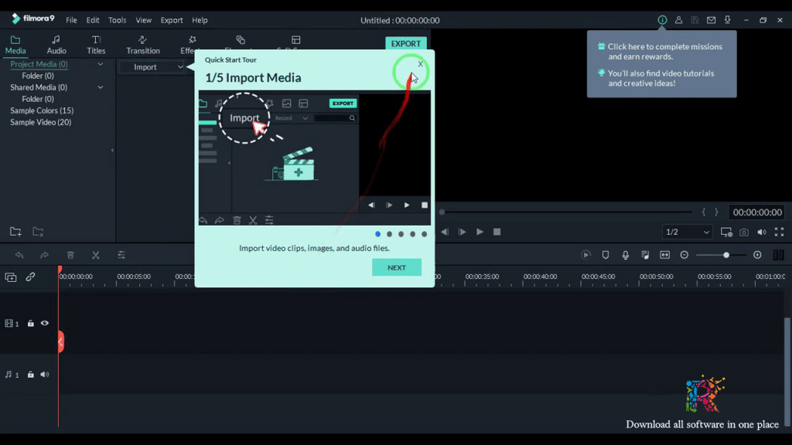Click the preview volume speaker icon
Screen dimensions: 792x445
pyautogui.click(x=762, y=232)
